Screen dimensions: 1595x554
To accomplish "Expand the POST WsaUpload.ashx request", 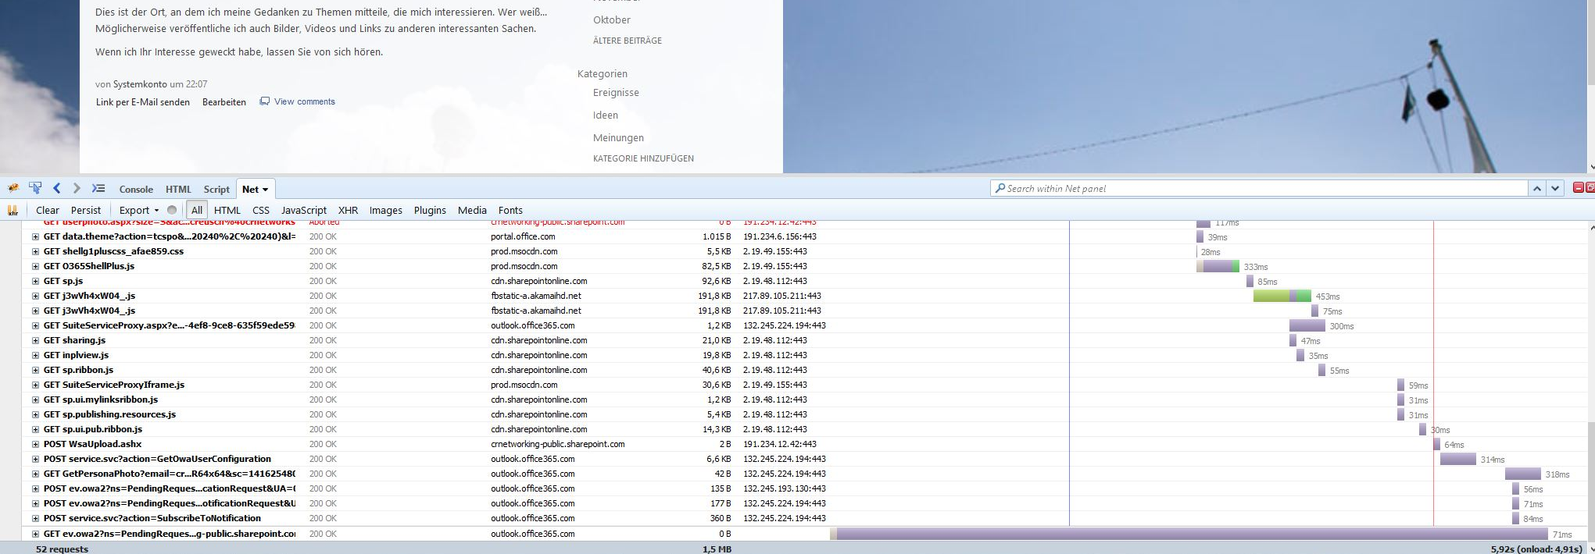I will 35,445.
